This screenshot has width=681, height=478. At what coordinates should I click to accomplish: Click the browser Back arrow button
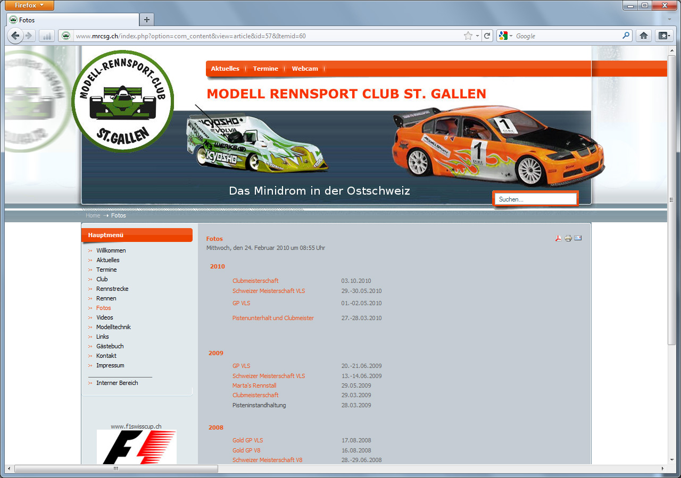(15, 36)
